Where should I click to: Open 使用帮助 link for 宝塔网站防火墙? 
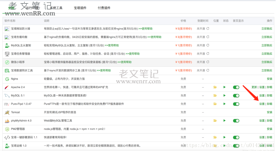click(x=145, y=29)
